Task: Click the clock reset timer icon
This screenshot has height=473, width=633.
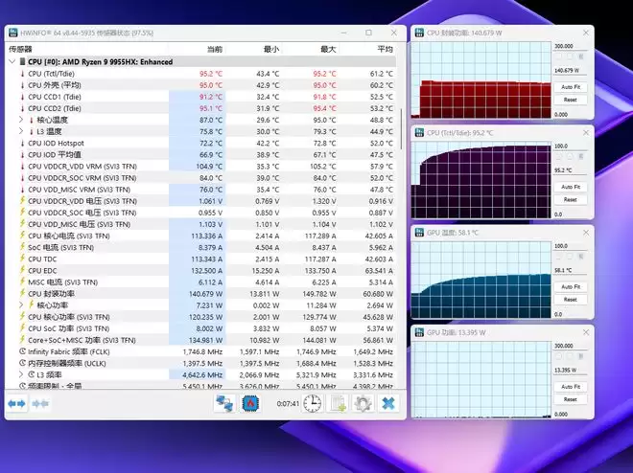Action: coord(312,403)
